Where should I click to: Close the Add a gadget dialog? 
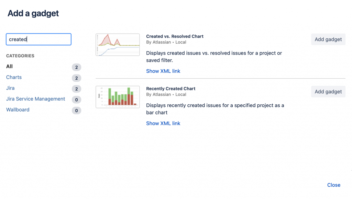[x=333, y=185]
